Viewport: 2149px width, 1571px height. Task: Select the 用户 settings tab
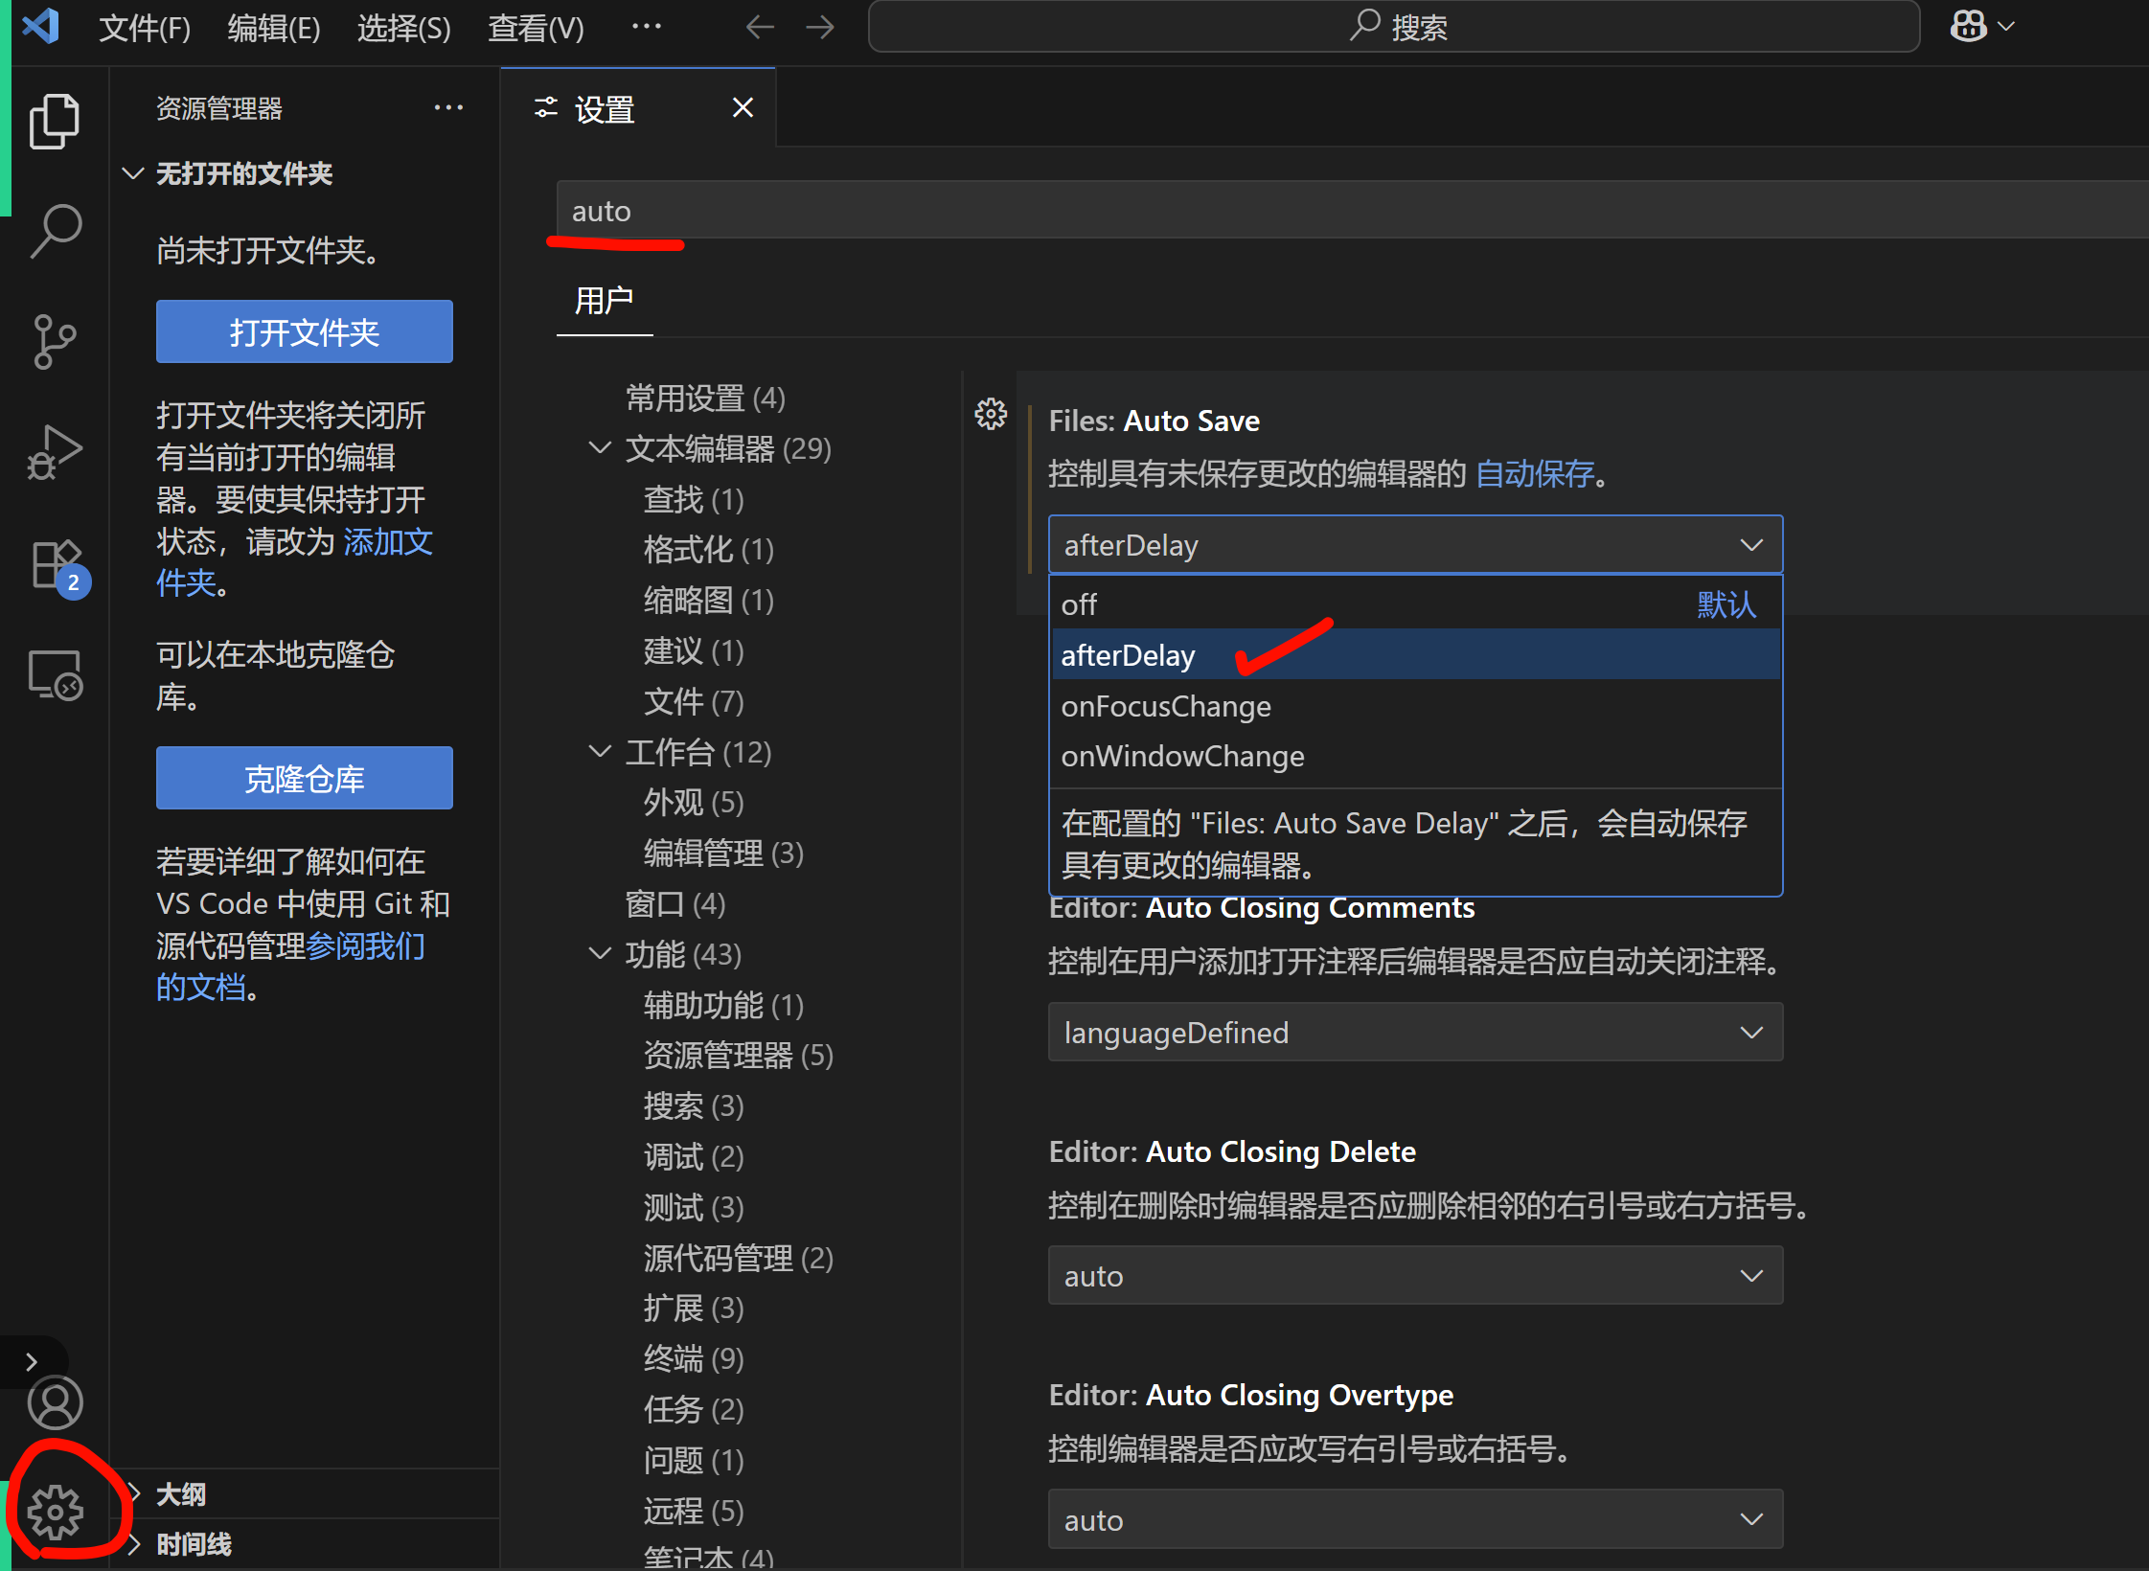(x=604, y=301)
